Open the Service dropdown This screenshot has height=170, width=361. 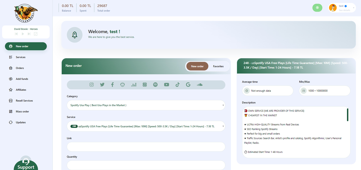coord(146,126)
